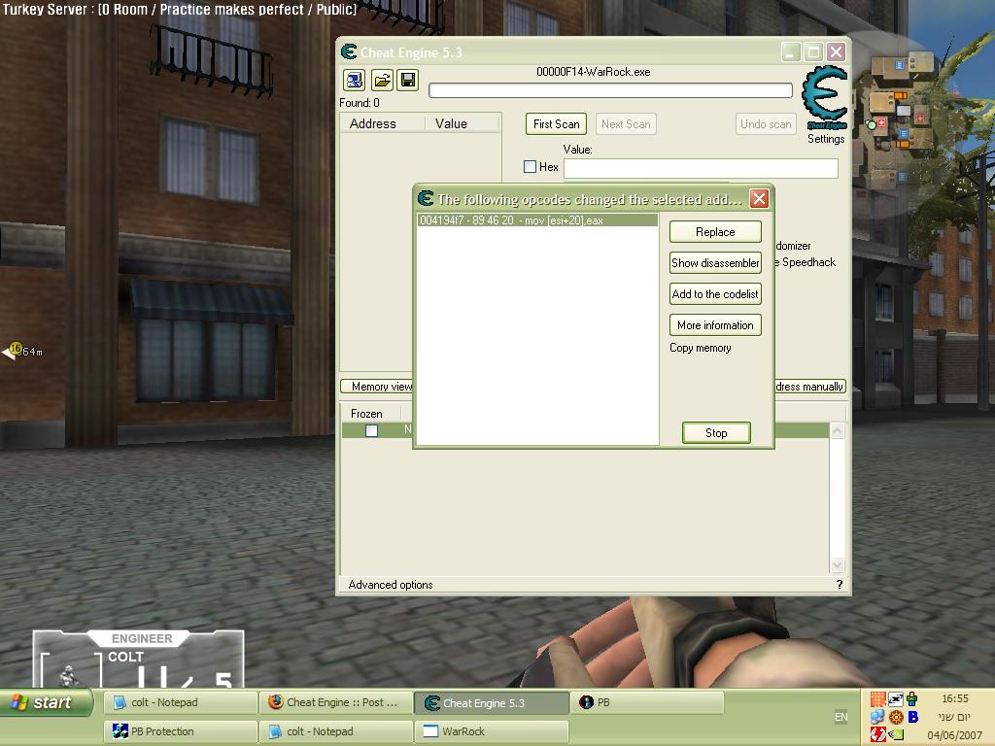Select the mov [esi+20],eax opcode entry
Image resolution: width=995 pixels, height=746 pixels.
point(536,220)
